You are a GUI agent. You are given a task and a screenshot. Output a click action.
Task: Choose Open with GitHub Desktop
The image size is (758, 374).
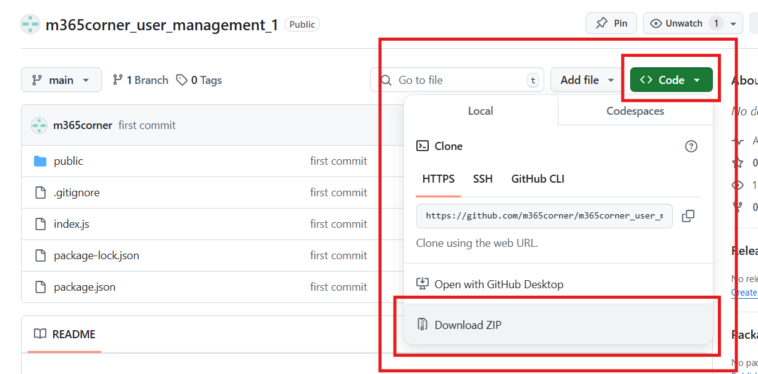click(558, 285)
